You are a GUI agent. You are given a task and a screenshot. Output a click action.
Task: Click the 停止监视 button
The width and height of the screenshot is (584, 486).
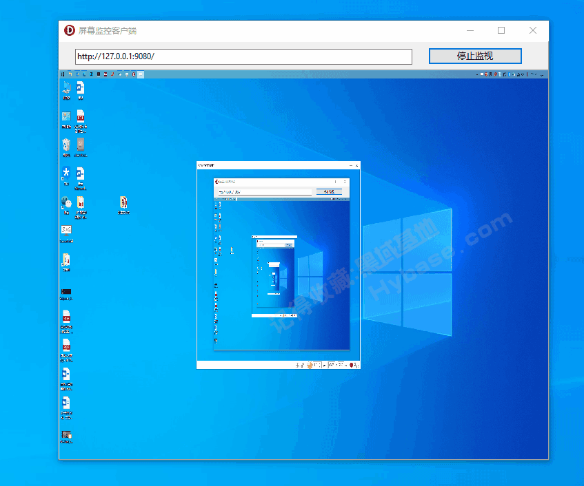coord(475,56)
